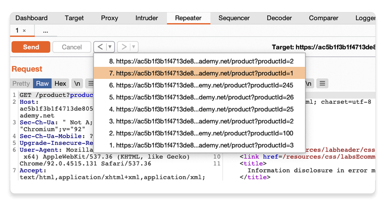Click the back history arrow icon

pos(100,47)
